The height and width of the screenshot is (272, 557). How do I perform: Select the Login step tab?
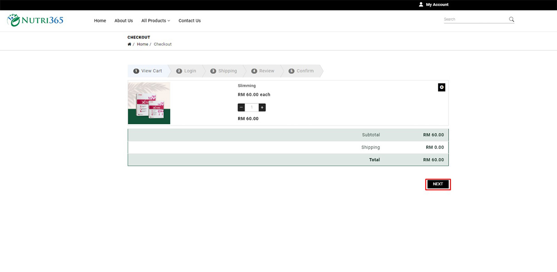187,71
